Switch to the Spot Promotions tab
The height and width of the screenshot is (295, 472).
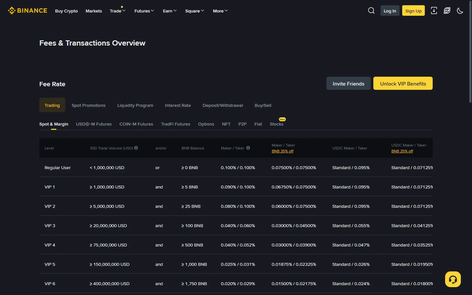88,105
